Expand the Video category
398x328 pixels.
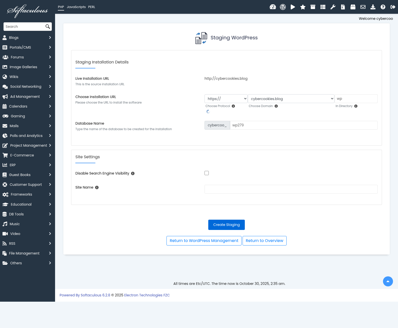(x=28, y=234)
